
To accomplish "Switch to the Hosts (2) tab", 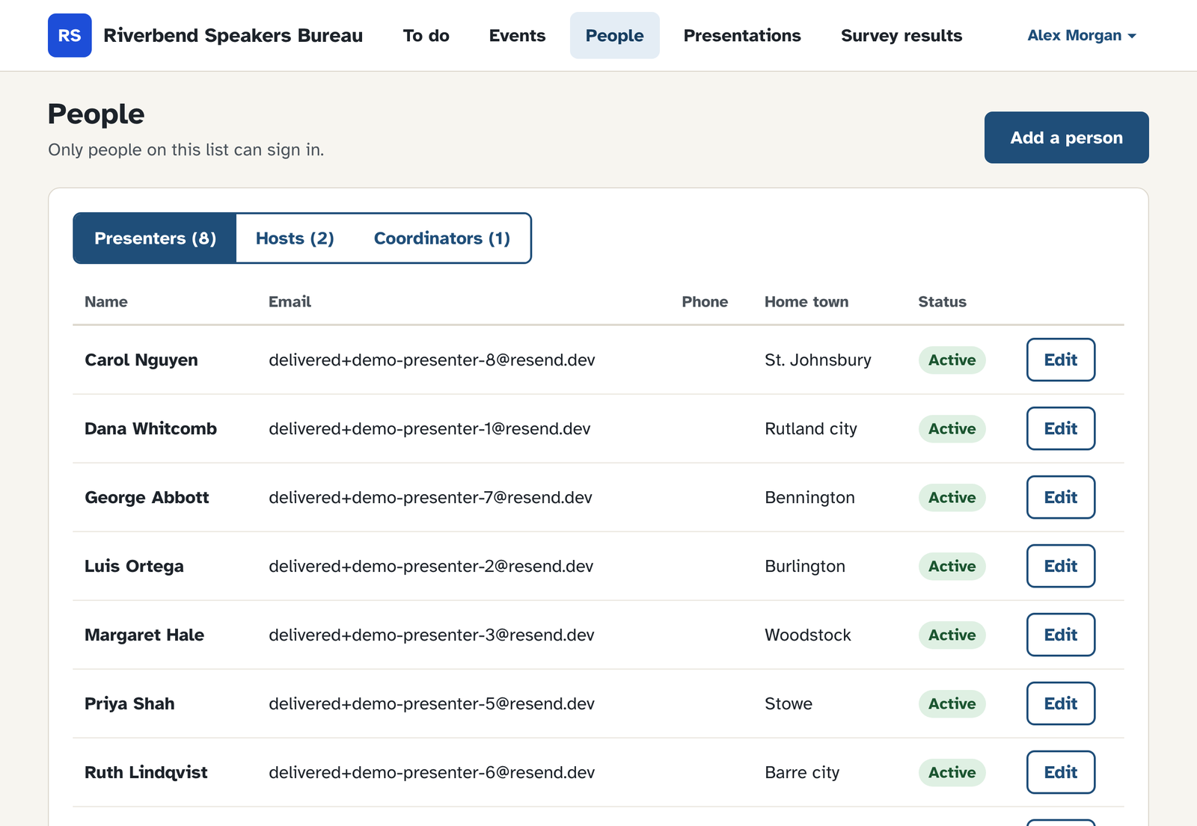I will (x=295, y=238).
